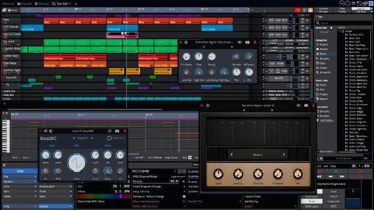
Task: Toggle the Show Folders checkbox in browser
Action: pyautogui.click(x=318, y=152)
